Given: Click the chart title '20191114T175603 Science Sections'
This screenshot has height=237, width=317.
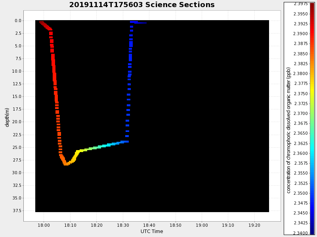Looking at the screenshot, I should 142,5.
